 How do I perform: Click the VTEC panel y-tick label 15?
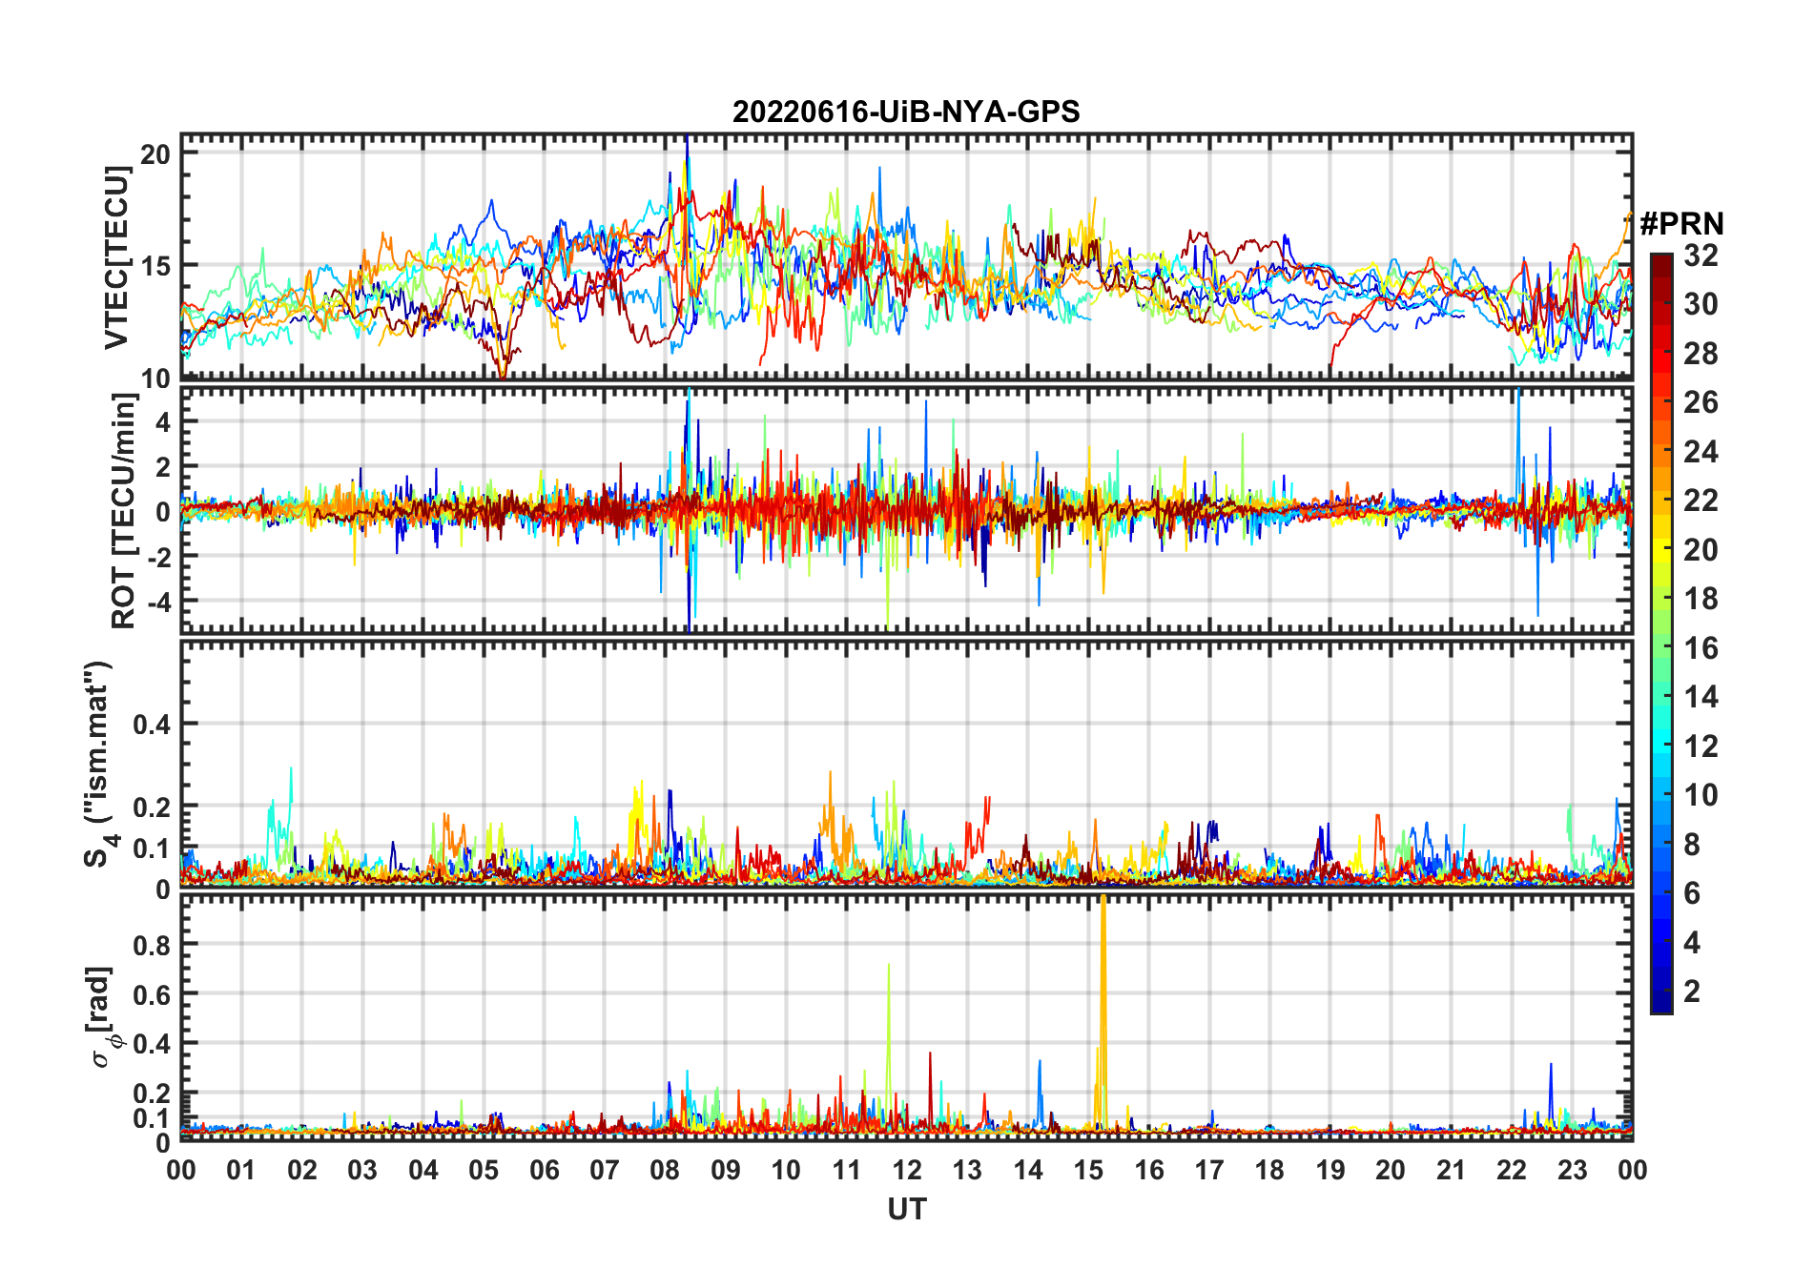156,266
